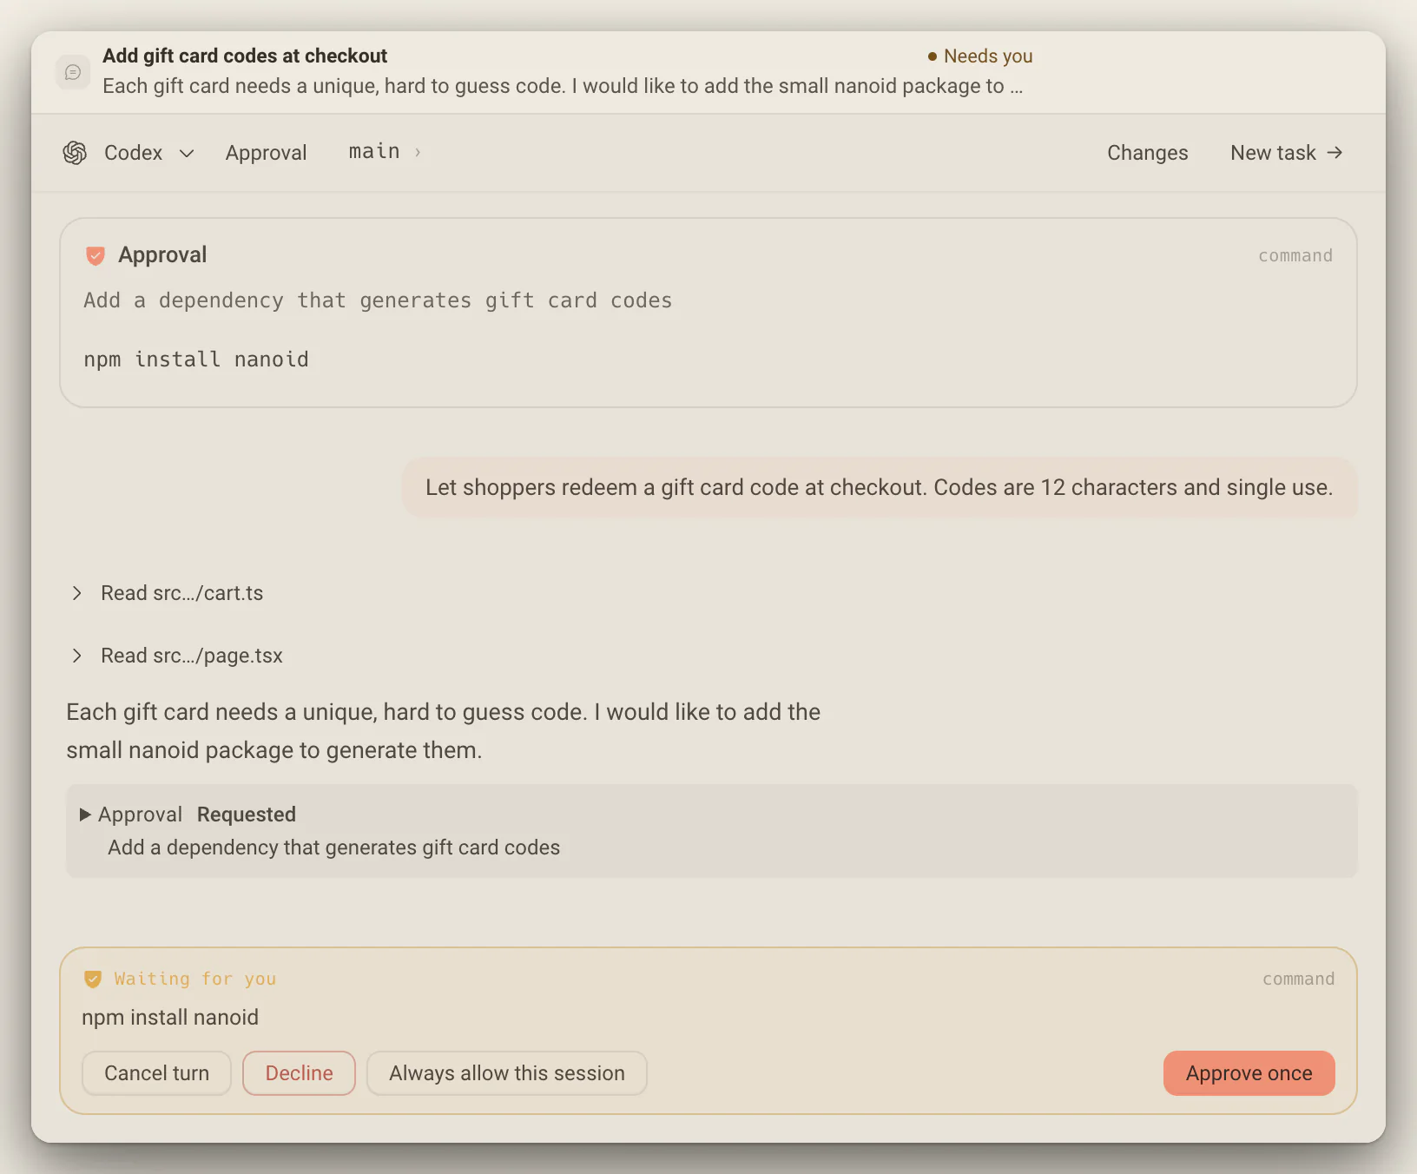Choose Always allow this session

[507, 1073]
